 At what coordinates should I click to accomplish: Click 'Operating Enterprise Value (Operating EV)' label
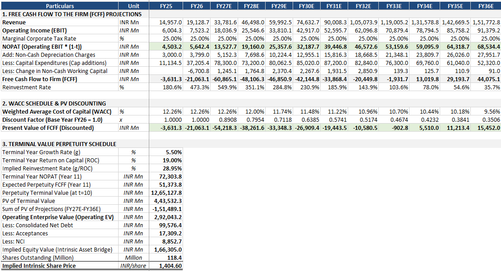(58, 217)
